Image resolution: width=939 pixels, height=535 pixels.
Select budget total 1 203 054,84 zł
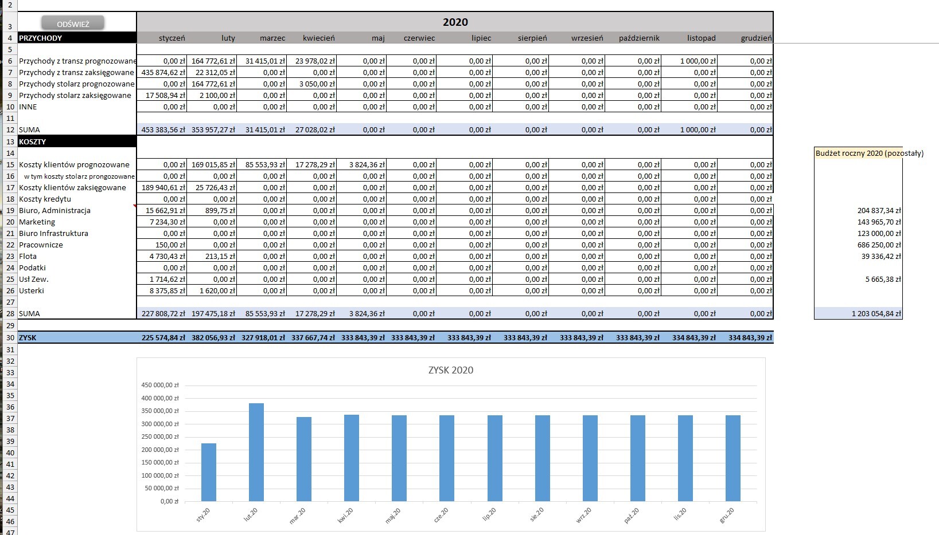[859, 313]
